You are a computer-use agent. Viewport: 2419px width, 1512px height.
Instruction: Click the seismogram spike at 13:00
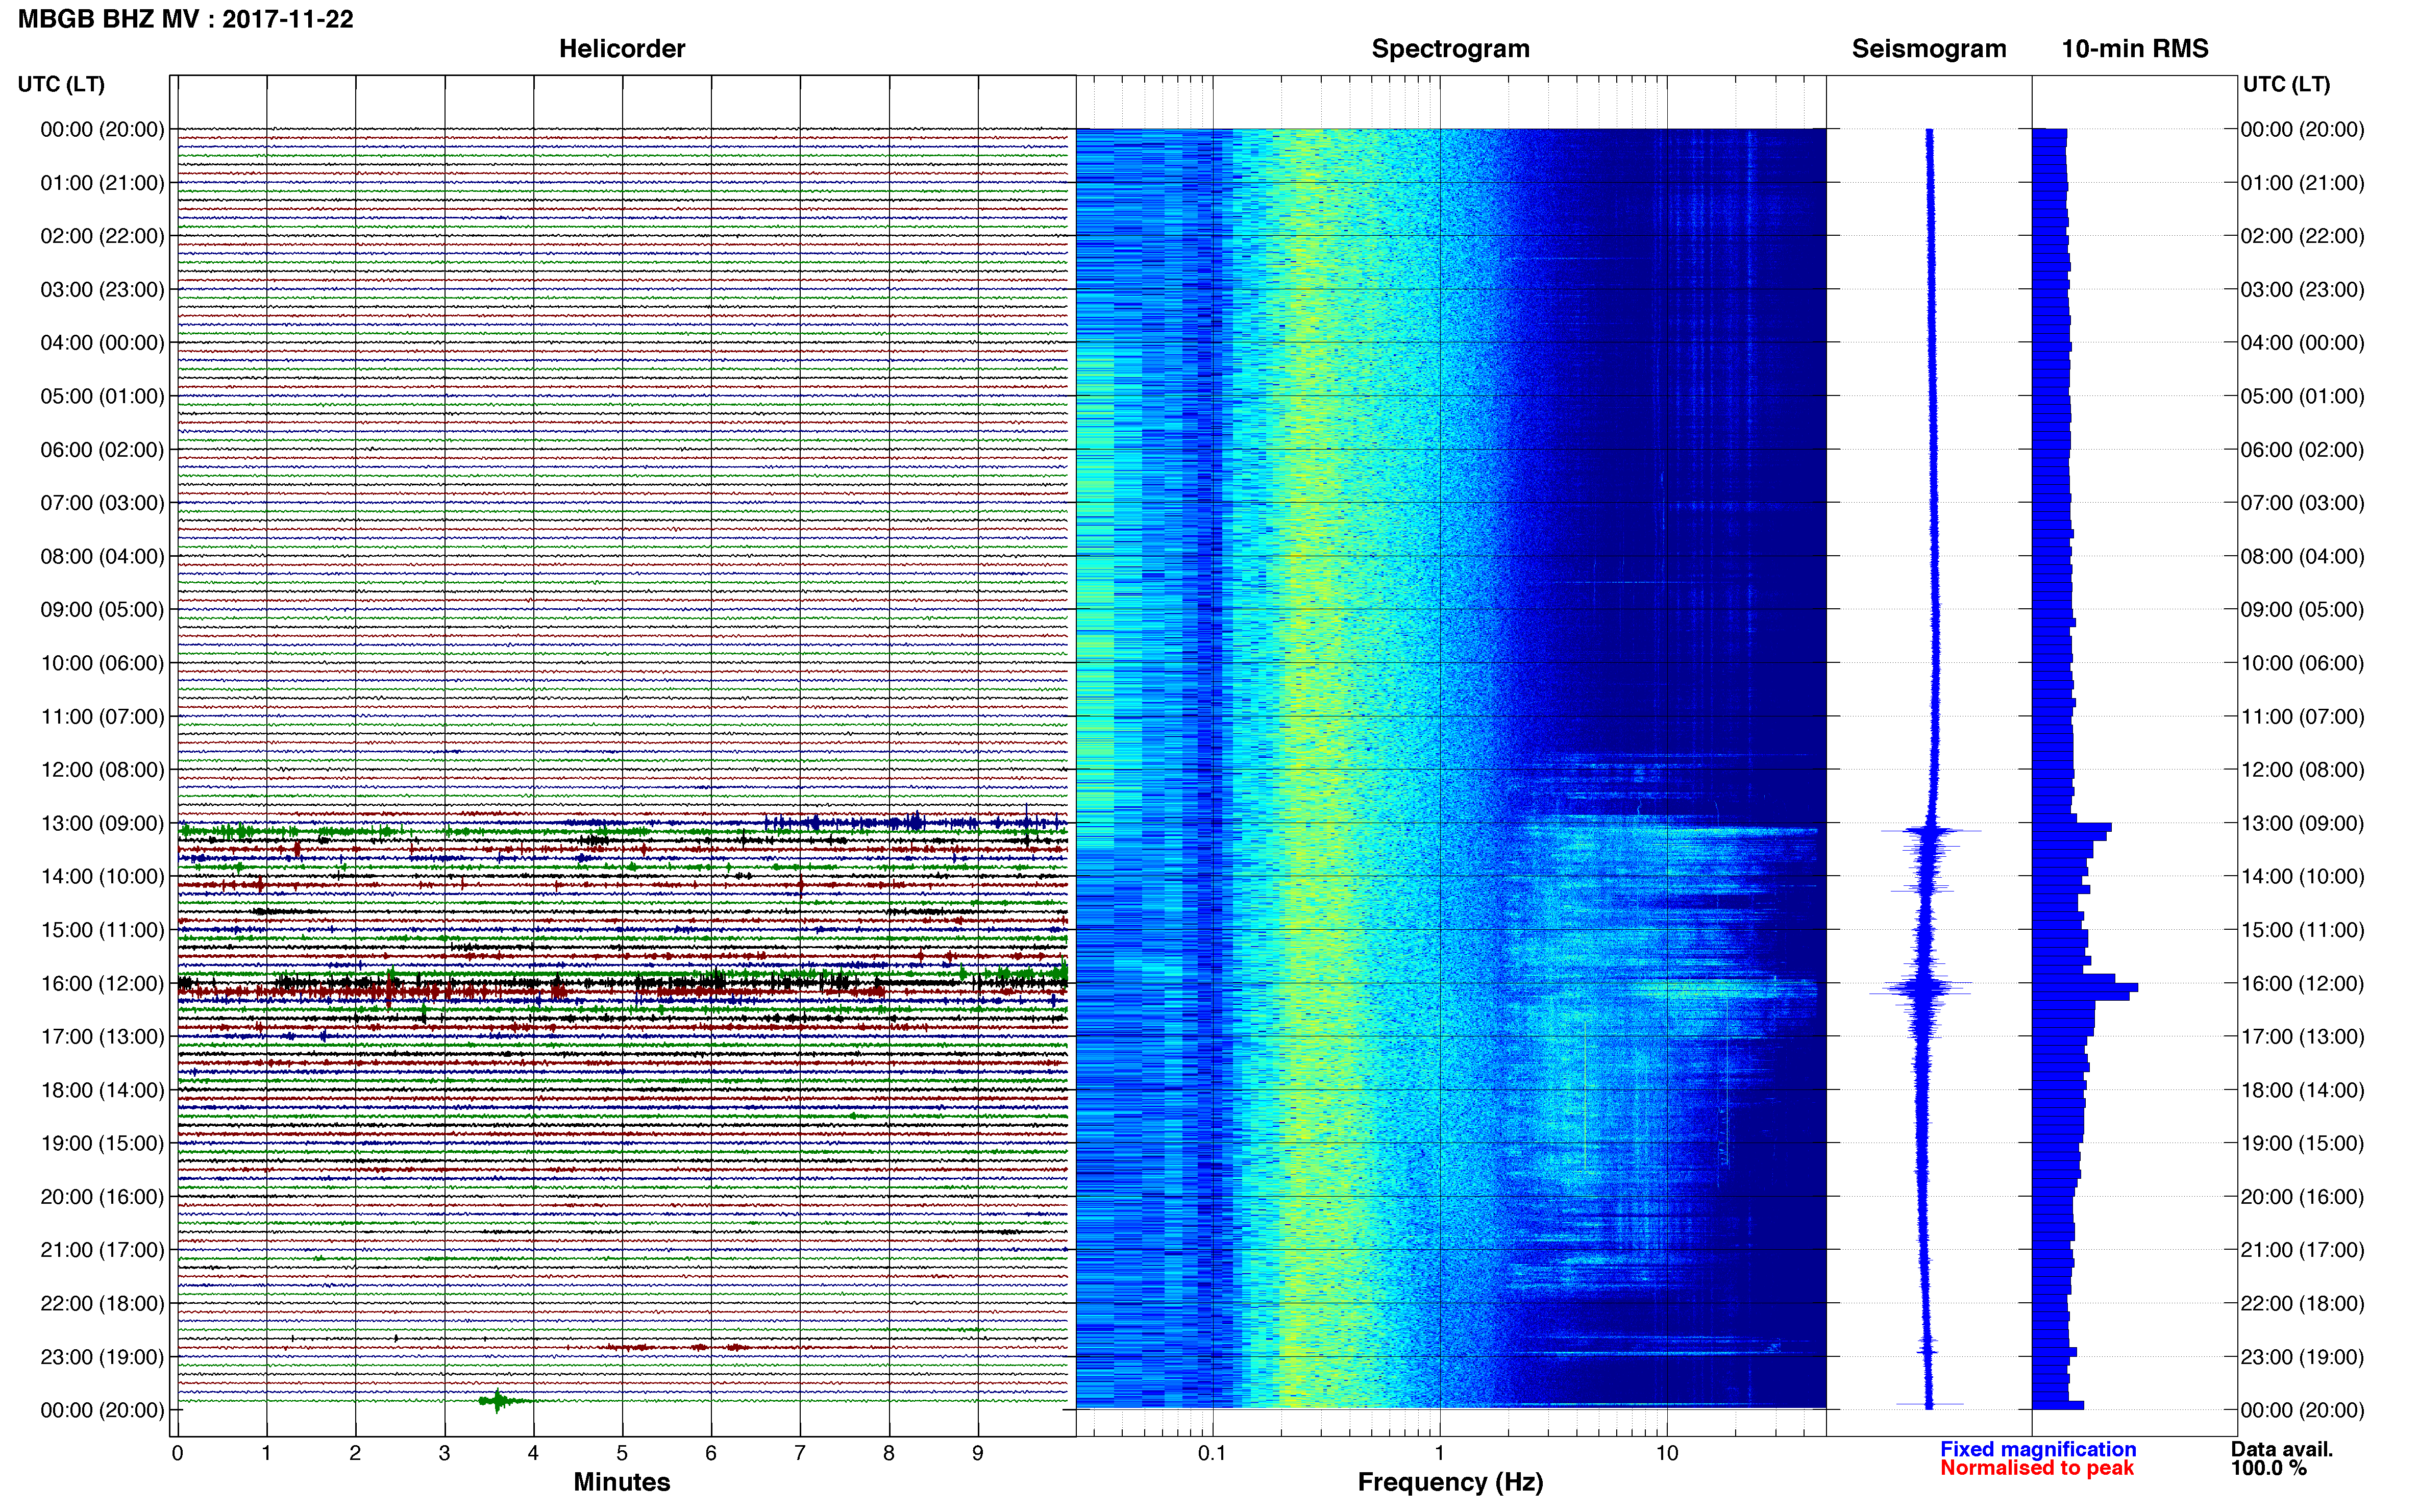1931,831
